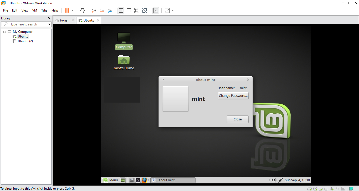Open the Control Center icon in the panel

click(x=132, y=180)
